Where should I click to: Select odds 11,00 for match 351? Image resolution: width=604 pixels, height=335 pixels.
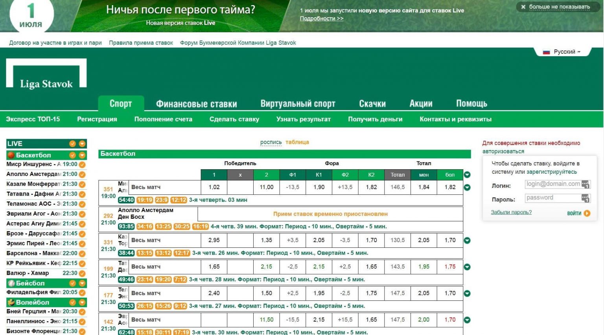(x=266, y=187)
